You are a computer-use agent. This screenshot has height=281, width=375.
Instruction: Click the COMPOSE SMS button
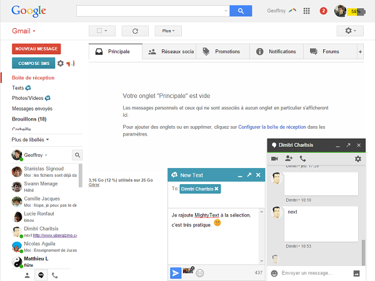tap(34, 63)
